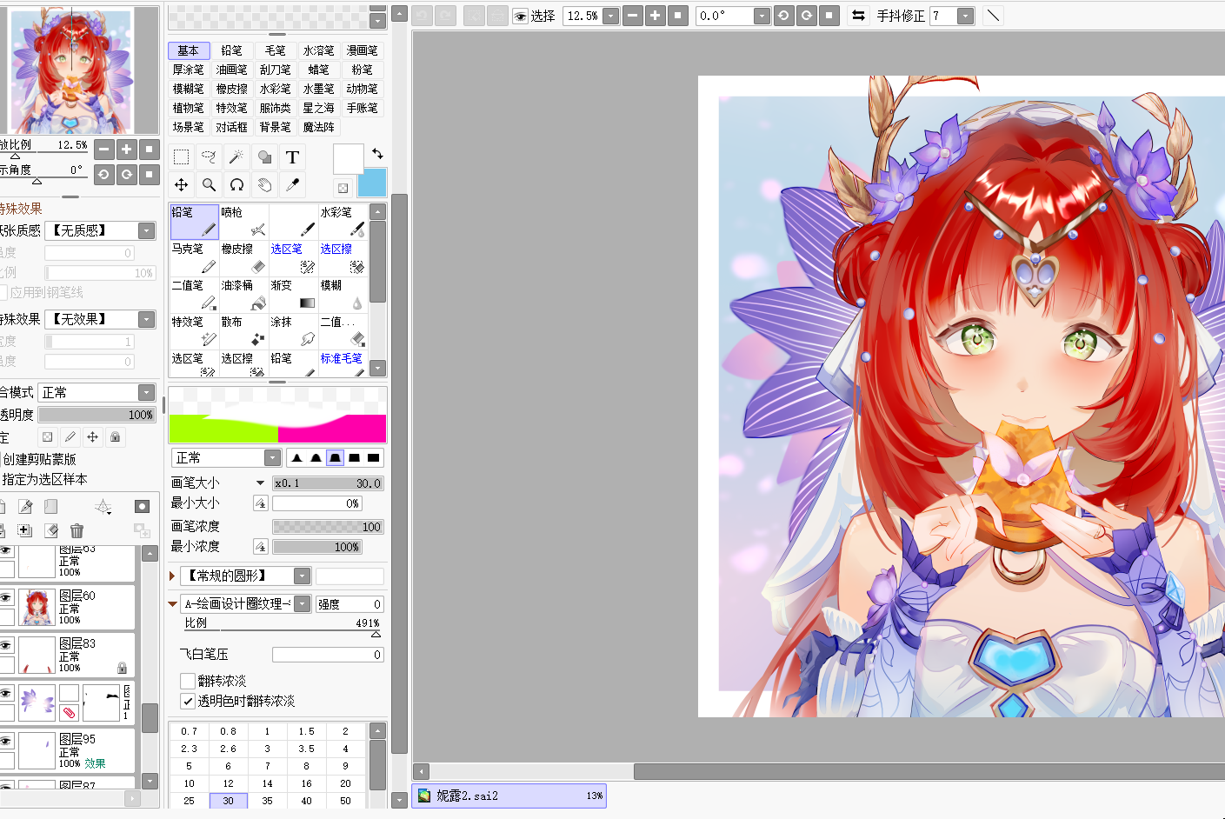Adjust the 画笔大小 brush size slider
The image size is (1225, 819).
(328, 483)
